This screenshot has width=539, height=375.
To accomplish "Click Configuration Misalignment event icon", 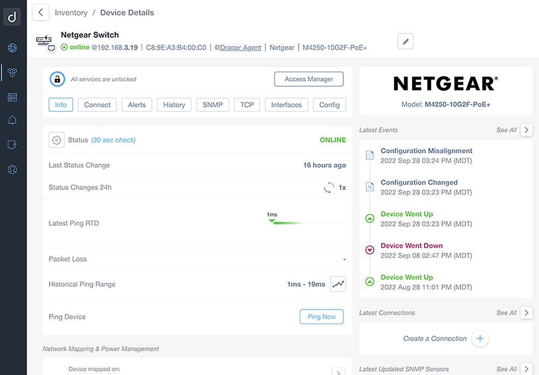I will coord(370,155).
